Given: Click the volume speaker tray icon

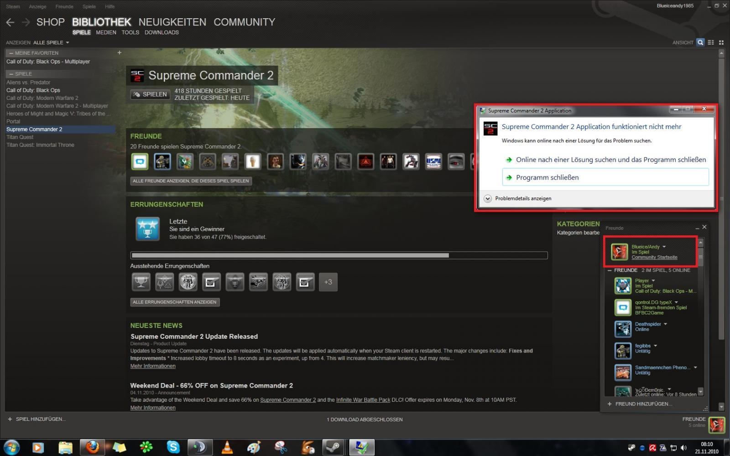Looking at the screenshot, I should click(x=683, y=448).
